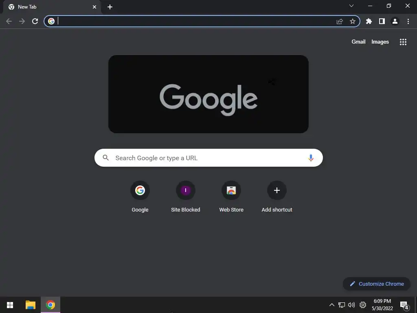
Task: Click the Chrome taskbar icon
Action: [50, 305]
